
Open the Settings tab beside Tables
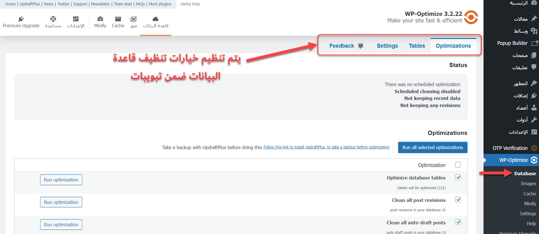click(x=387, y=46)
